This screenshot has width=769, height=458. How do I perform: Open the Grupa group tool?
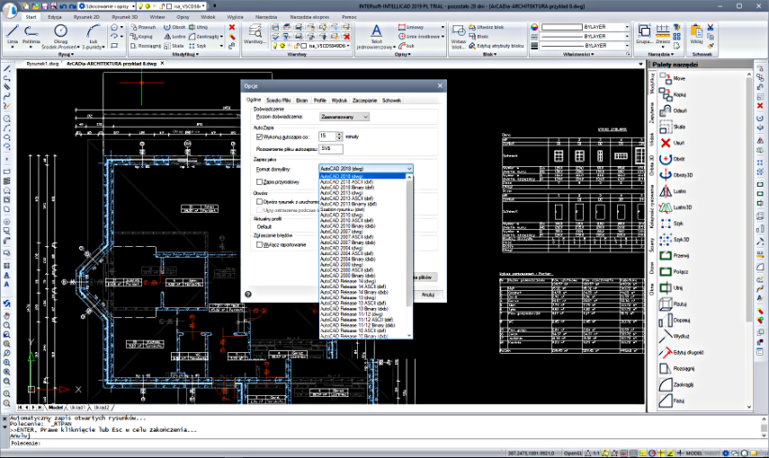point(644,34)
